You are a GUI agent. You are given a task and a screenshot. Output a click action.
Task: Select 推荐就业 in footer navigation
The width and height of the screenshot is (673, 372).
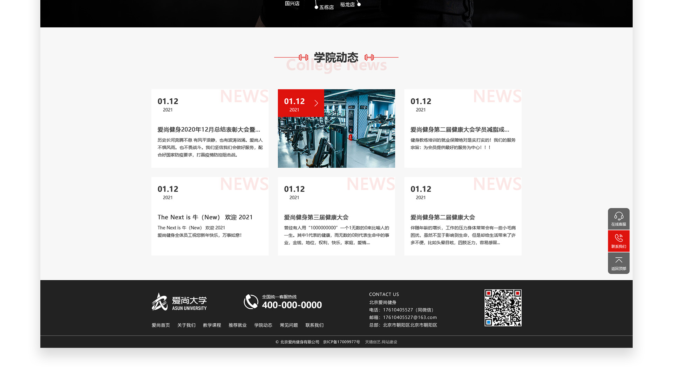tap(237, 325)
